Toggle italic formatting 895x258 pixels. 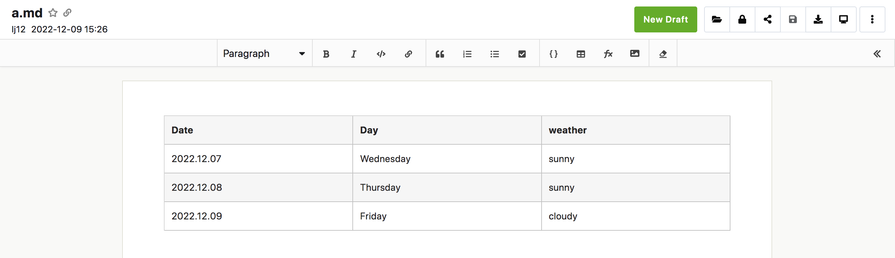(353, 54)
